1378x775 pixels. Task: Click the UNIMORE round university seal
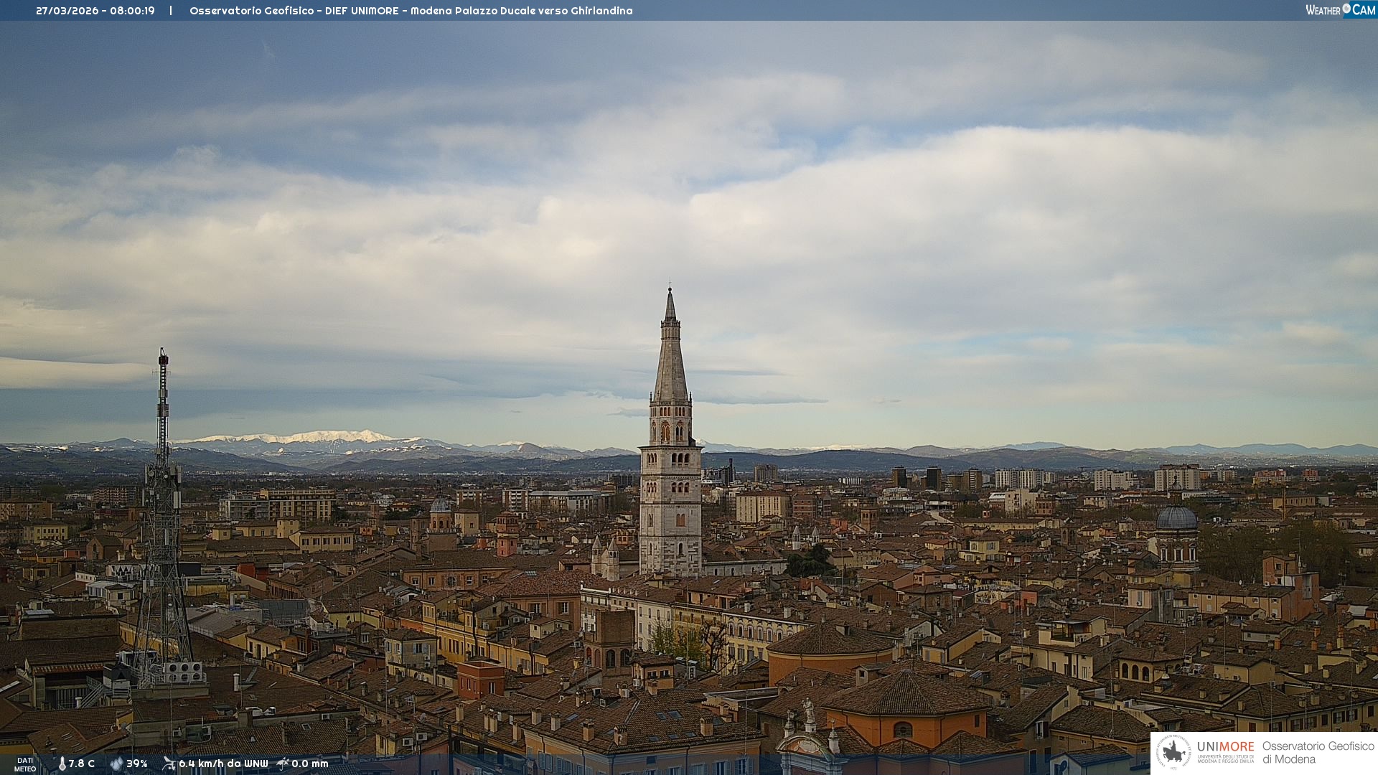[x=1173, y=753]
